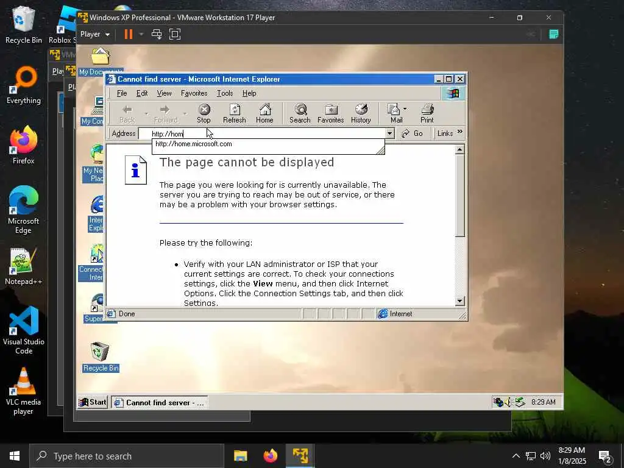Open the File menu in Internet Explorer

122,93
